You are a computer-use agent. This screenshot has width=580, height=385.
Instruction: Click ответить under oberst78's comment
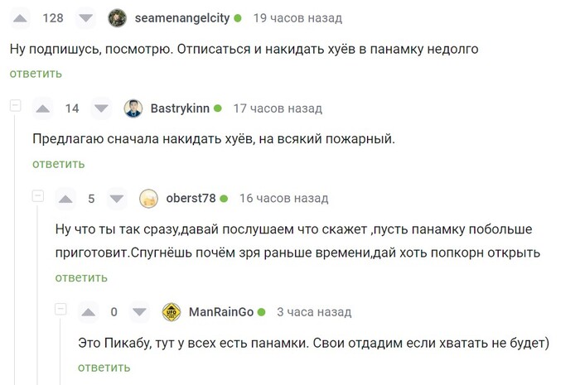[x=81, y=277]
